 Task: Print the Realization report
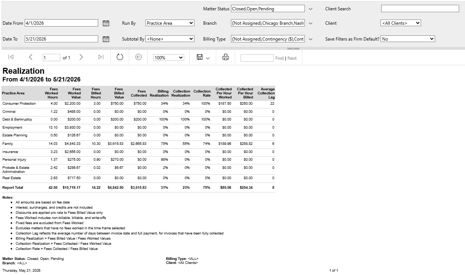pyautogui.click(x=225, y=57)
